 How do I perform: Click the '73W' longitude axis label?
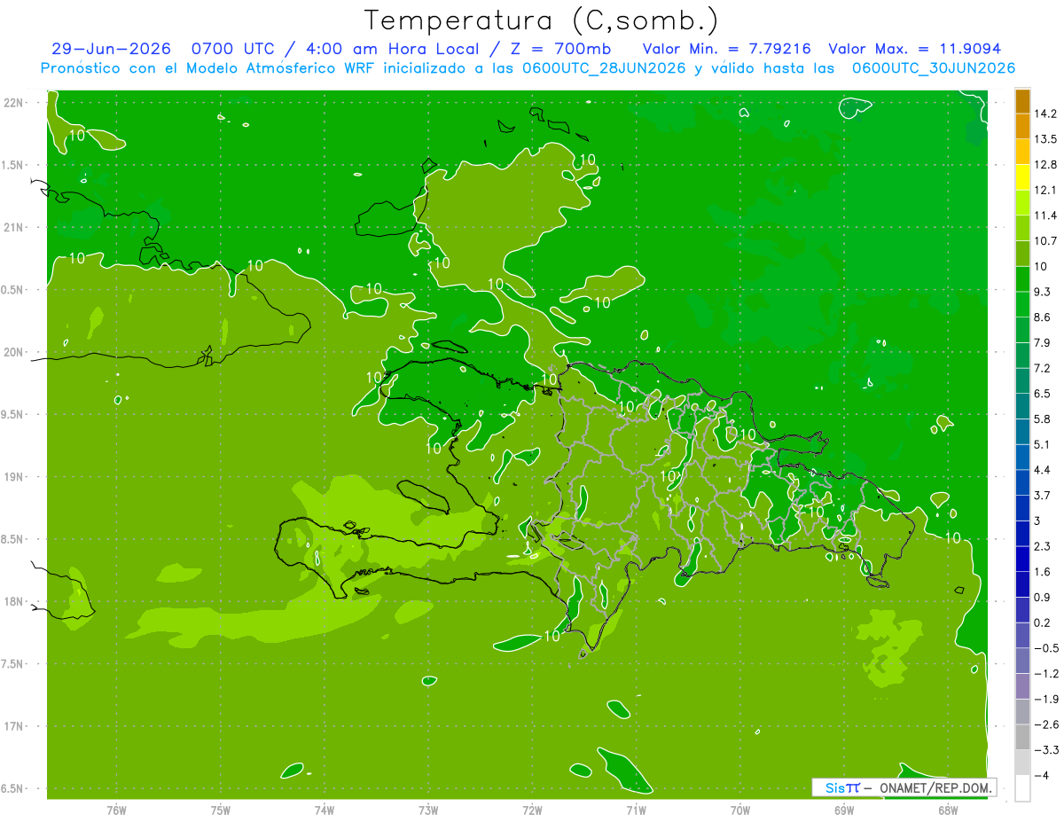click(428, 810)
